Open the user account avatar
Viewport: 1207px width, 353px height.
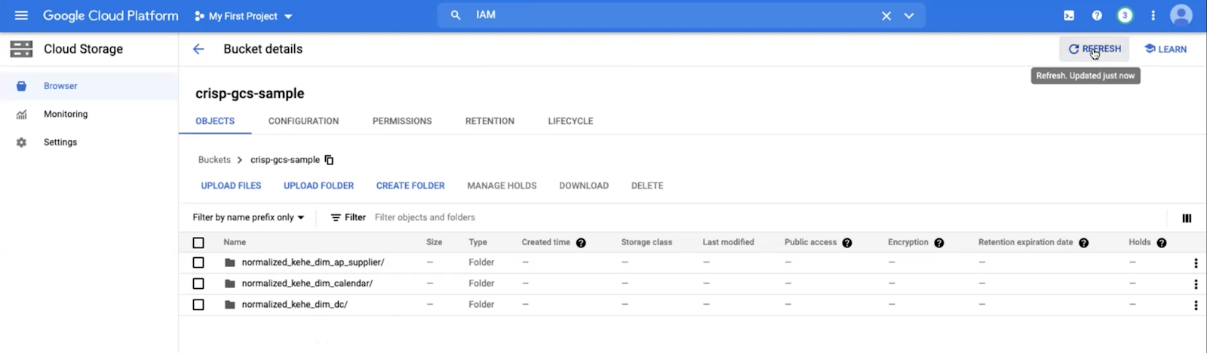coord(1181,15)
